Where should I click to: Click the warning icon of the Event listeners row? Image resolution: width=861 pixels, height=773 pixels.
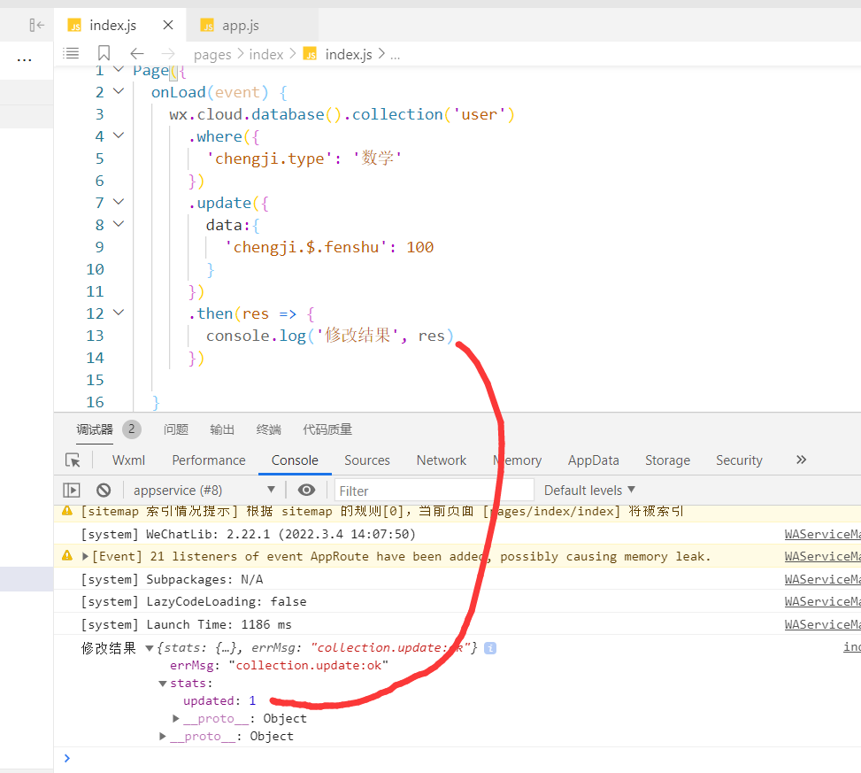pos(67,555)
